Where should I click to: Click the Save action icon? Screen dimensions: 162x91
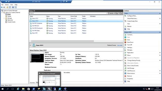(125, 40)
